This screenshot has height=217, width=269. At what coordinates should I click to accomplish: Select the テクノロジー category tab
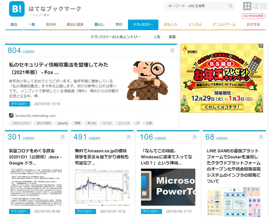pos(143,25)
